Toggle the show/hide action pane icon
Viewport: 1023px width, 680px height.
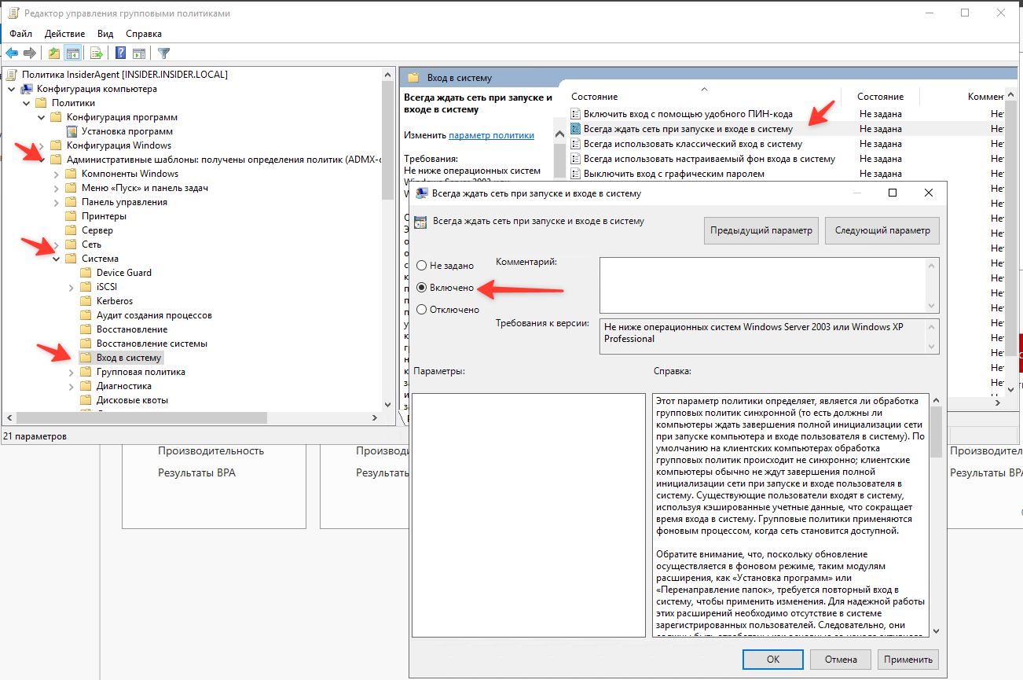pos(139,53)
